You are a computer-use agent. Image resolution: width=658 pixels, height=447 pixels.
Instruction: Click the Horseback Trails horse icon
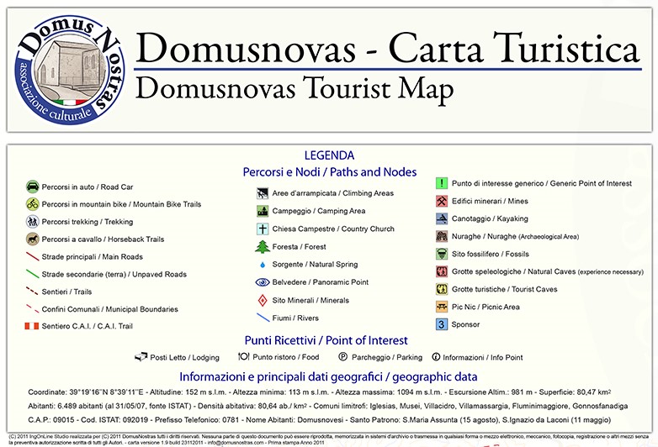[32, 239]
